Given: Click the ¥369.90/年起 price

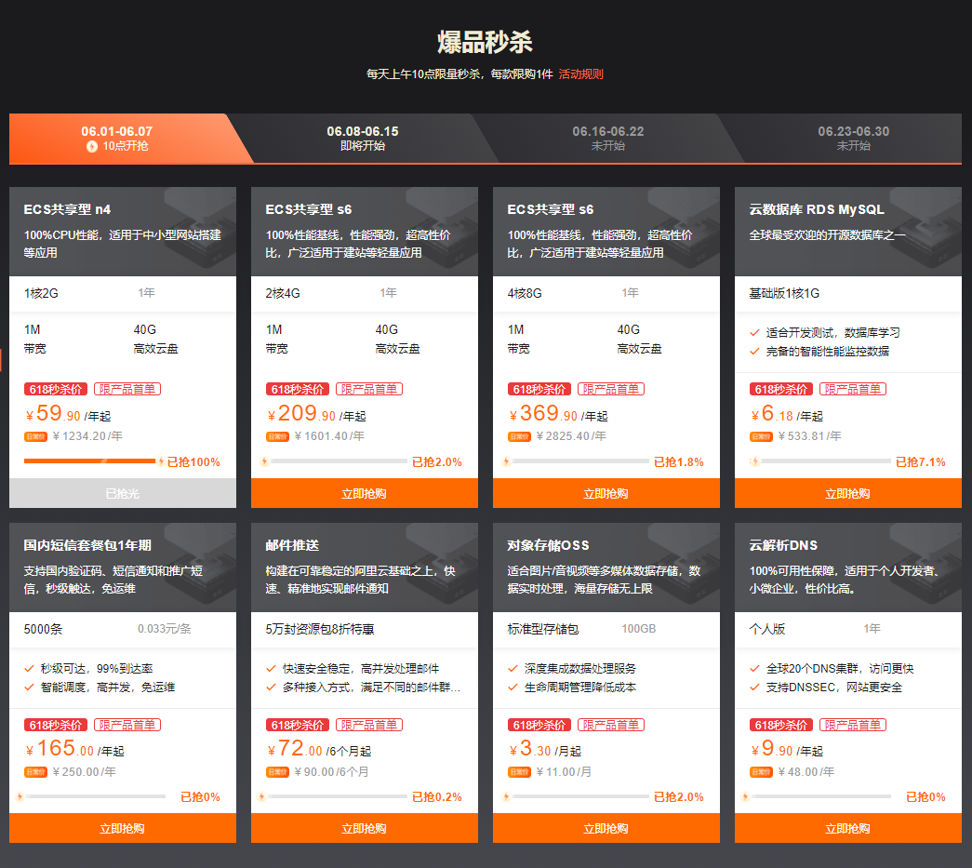Looking at the screenshot, I should tap(558, 414).
